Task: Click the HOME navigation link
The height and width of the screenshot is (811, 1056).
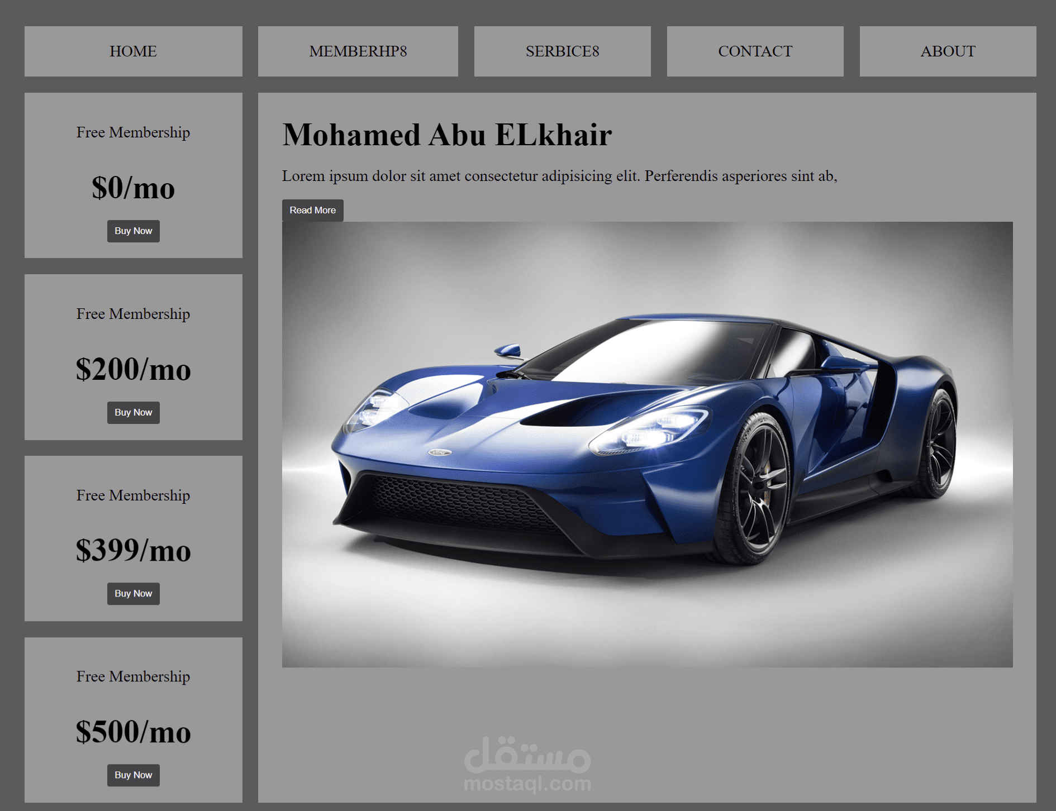Action: pos(133,51)
